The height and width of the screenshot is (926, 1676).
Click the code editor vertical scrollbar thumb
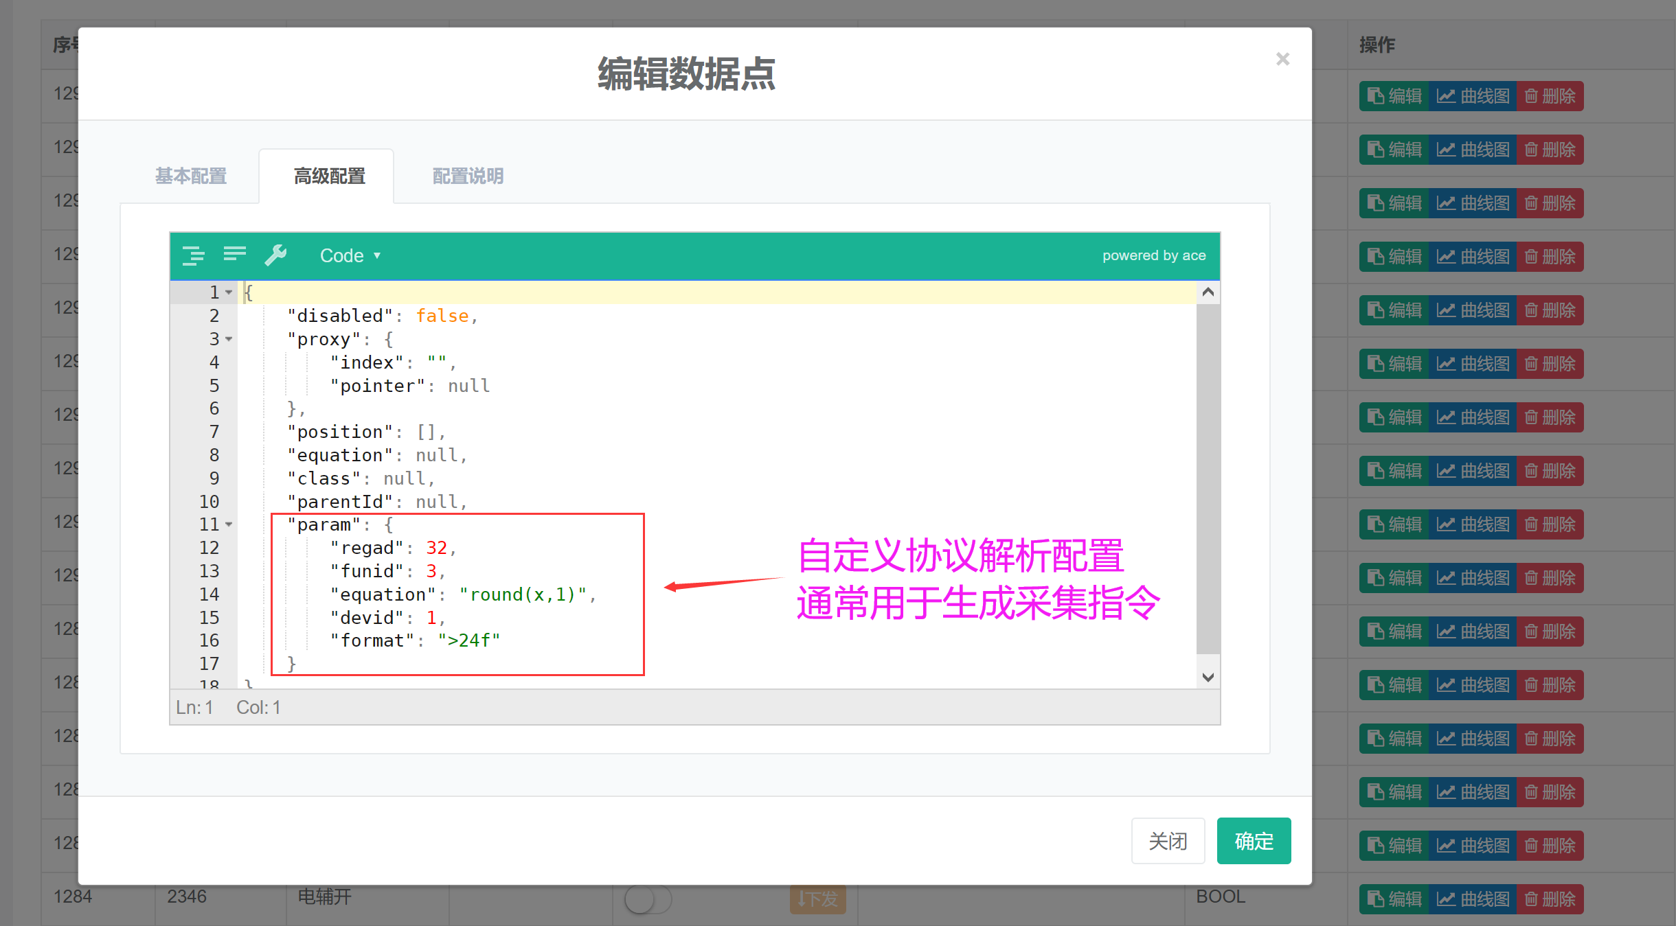[1208, 481]
